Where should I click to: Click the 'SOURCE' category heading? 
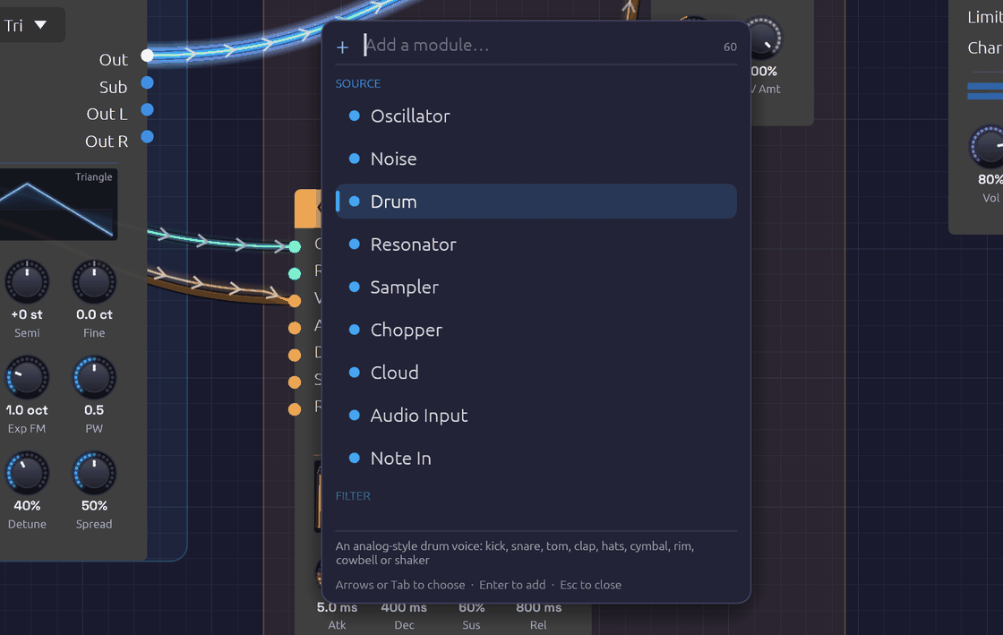pos(358,84)
